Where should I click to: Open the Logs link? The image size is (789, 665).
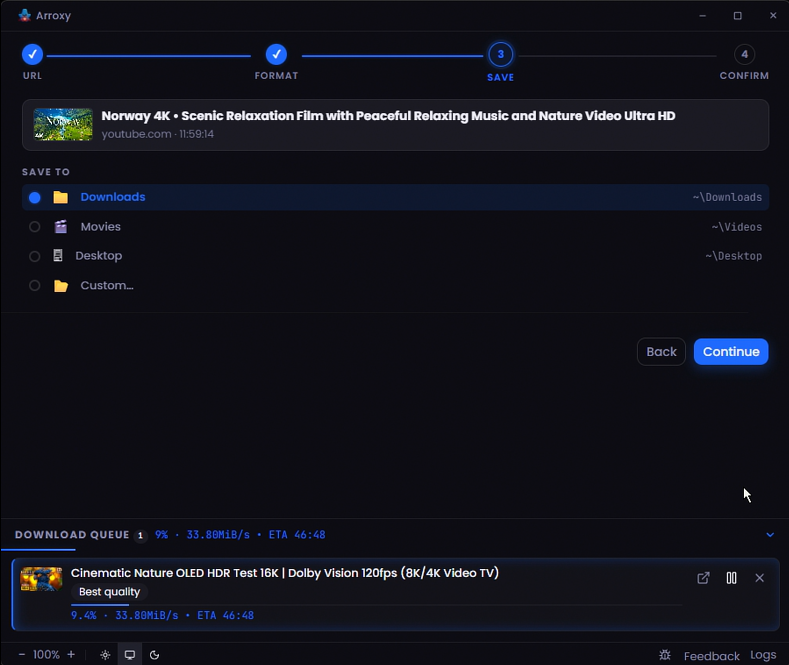(763, 655)
